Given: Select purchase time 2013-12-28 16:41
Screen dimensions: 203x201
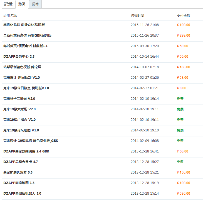Looking at the screenshot, I should [x=145, y=151].
